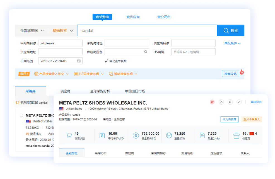Click the price tag icon by 10.00
The height and width of the screenshot is (179, 275).
[102, 136]
